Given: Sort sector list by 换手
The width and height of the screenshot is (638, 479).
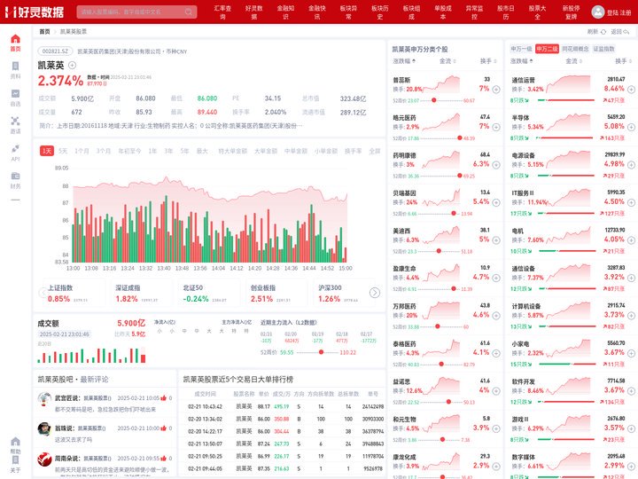Looking at the screenshot, I should coord(623,61).
